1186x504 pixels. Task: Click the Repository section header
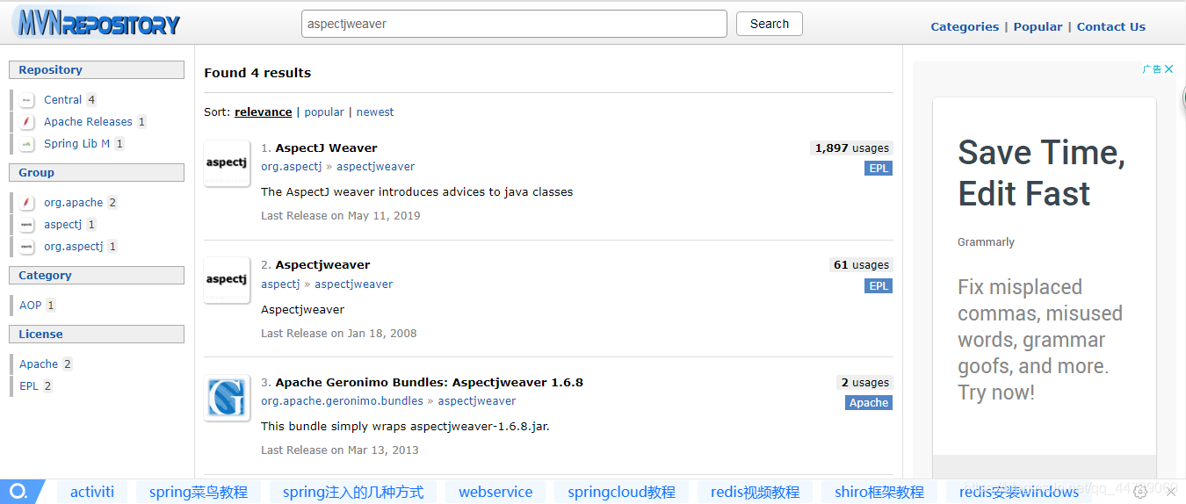point(97,70)
